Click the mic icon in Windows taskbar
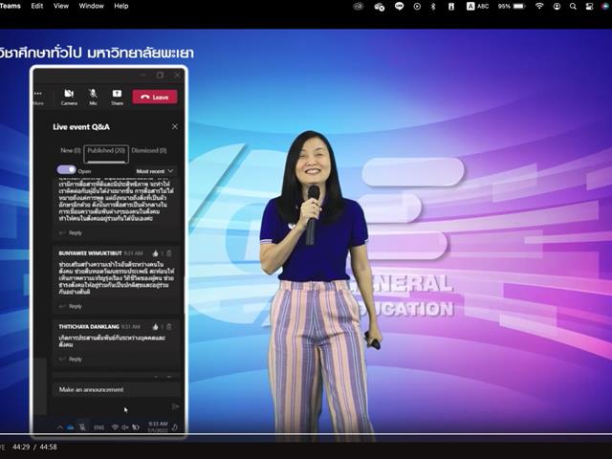The image size is (612, 459). coord(82,427)
